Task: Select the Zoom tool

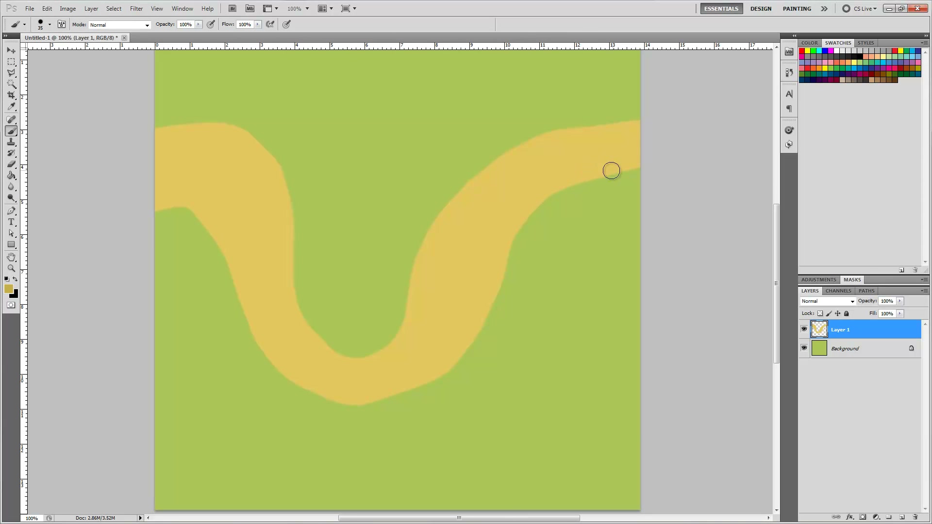Action: [x=11, y=268]
